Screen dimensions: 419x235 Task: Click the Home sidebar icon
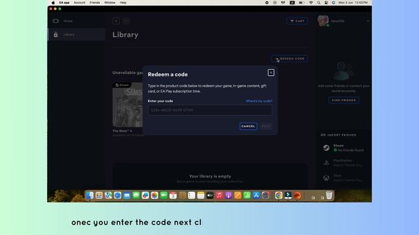pyautogui.click(x=56, y=21)
